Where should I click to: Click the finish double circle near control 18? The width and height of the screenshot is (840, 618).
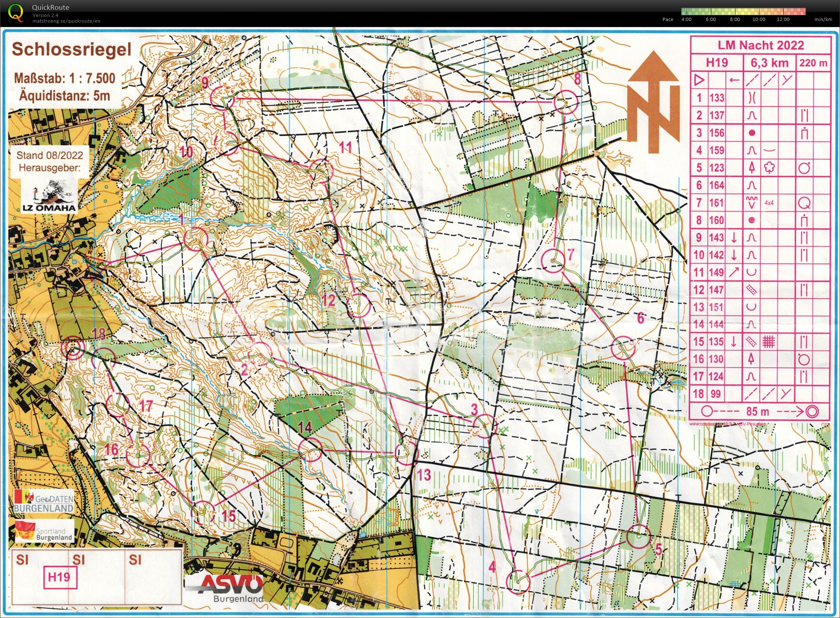click(x=73, y=348)
